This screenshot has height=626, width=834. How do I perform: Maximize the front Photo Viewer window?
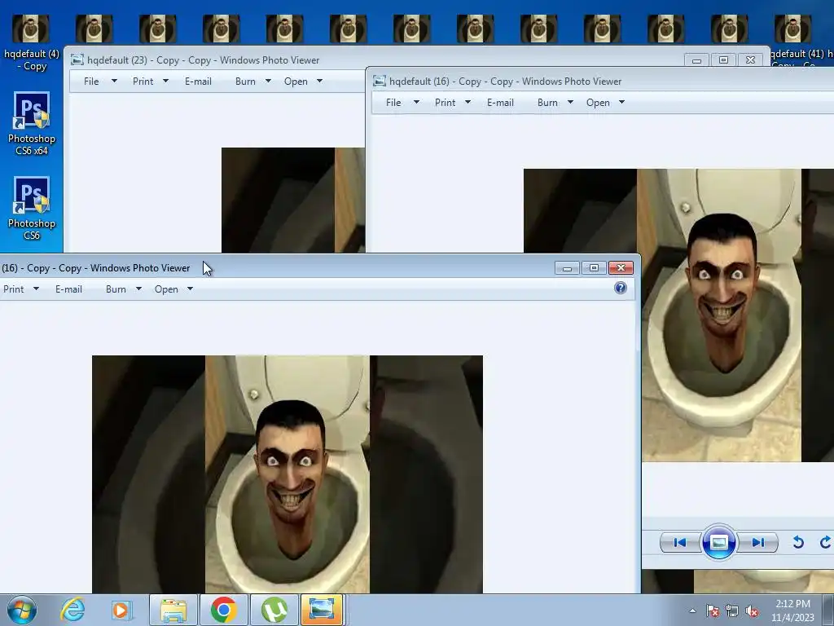click(594, 267)
